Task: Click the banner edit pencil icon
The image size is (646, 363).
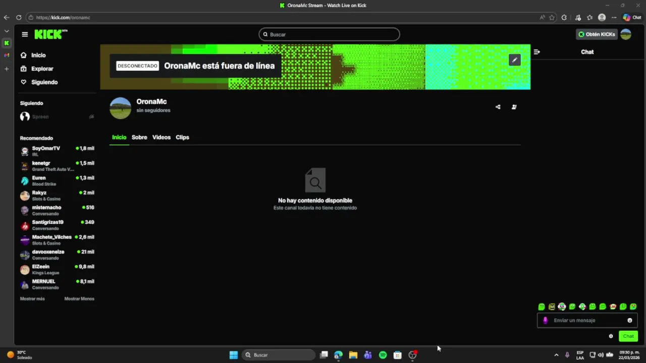Action: click(x=514, y=60)
